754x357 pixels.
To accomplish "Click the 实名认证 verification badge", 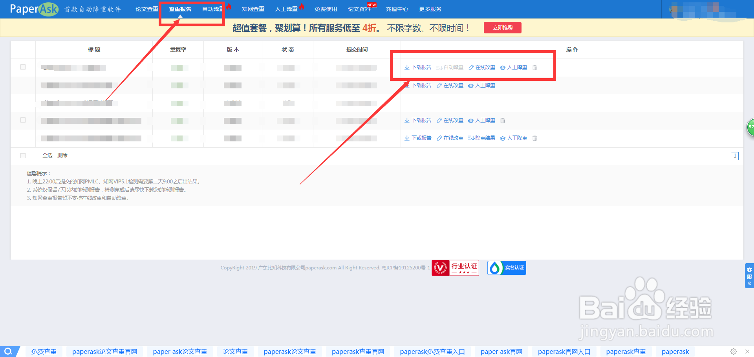I will pos(506,267).
